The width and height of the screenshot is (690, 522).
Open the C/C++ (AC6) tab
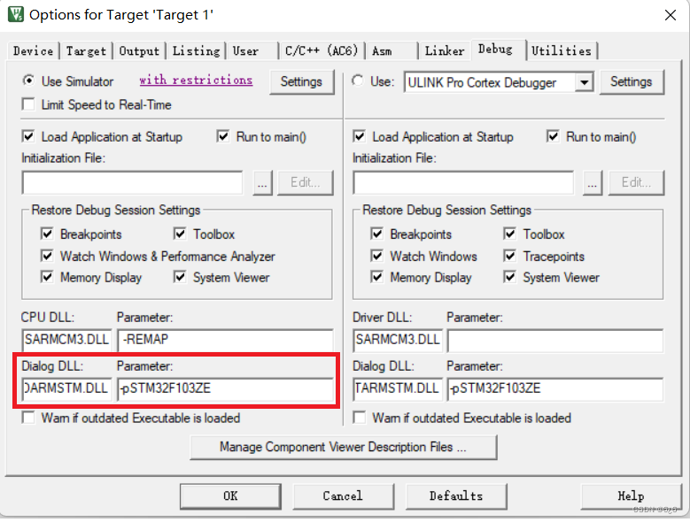coord(322,51)
